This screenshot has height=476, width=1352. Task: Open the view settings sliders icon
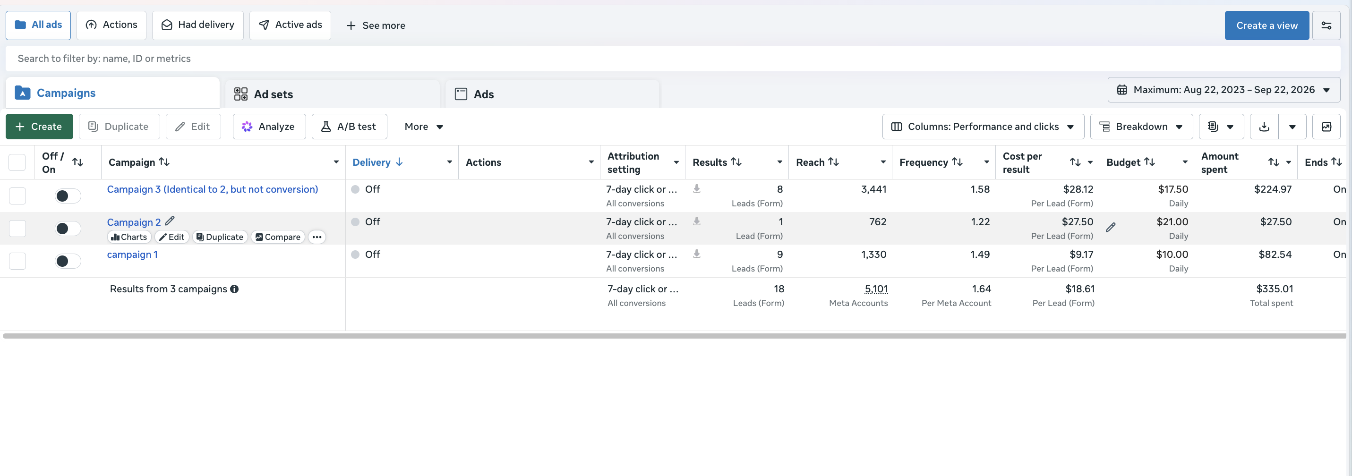coord(1326,25)
